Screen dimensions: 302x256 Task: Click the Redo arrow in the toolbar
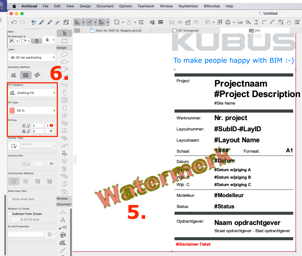coord(22,22)
